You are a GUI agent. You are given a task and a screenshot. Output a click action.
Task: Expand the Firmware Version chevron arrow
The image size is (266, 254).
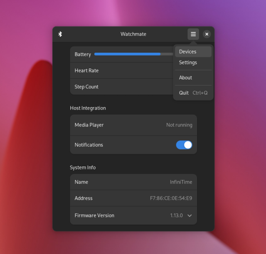(190, 215)
